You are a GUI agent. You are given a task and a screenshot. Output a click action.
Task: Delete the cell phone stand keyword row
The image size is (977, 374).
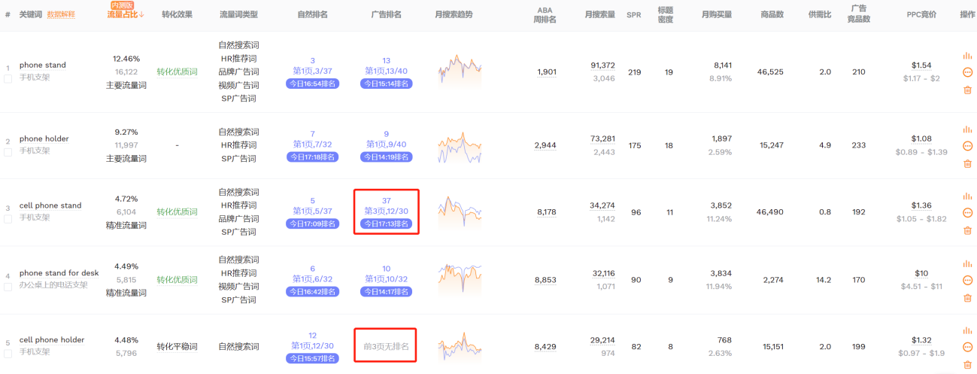[967, 230]
